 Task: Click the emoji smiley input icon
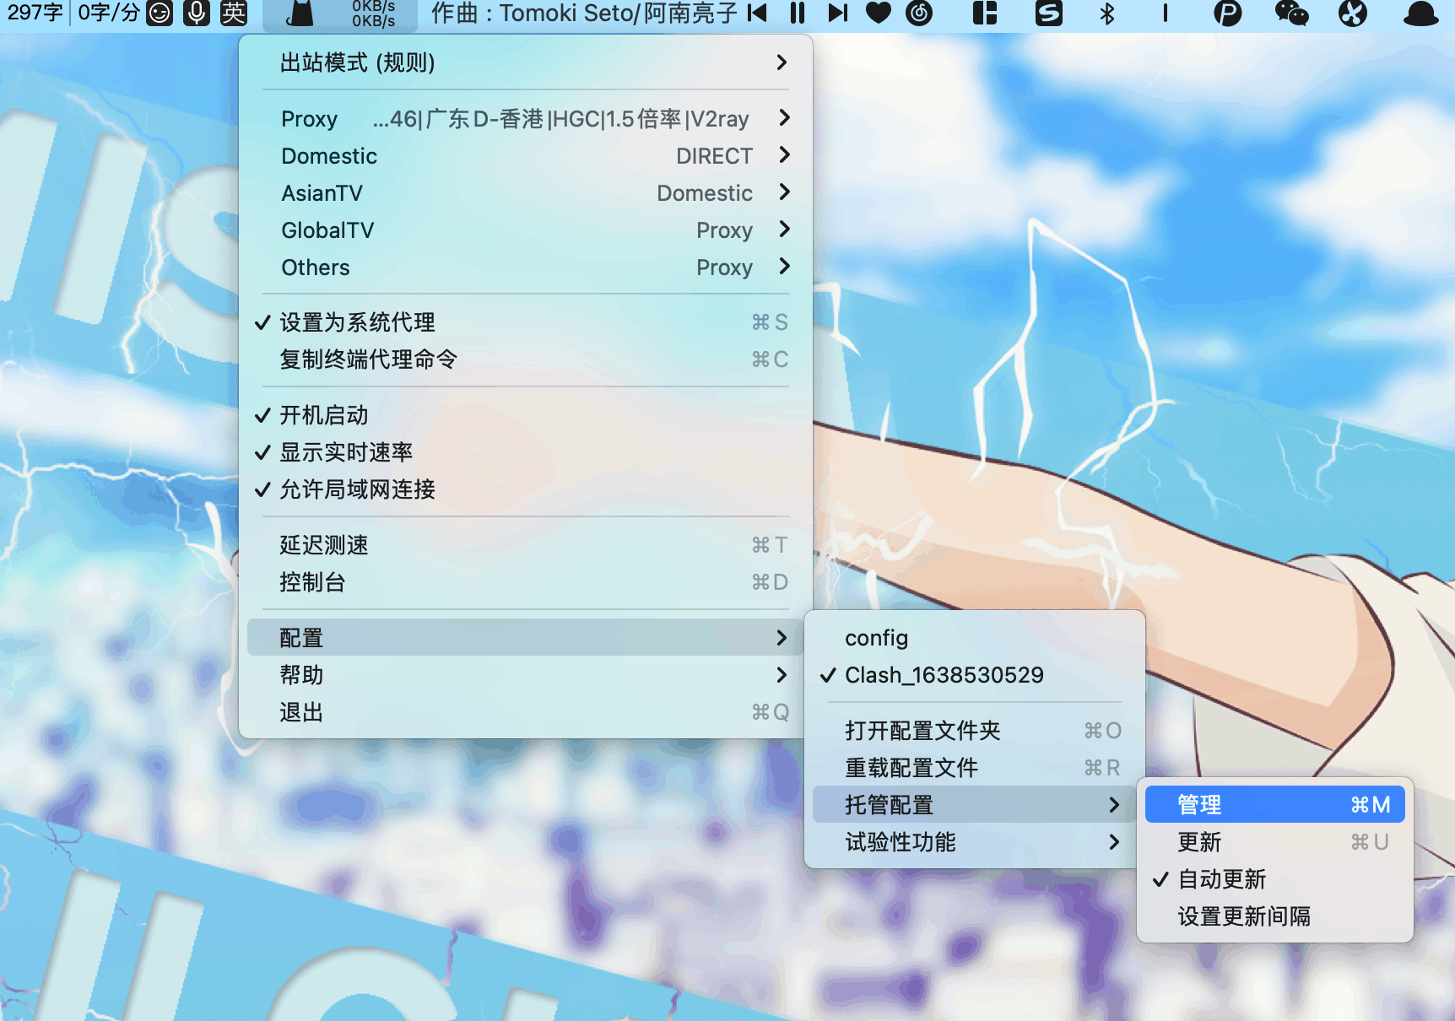160,13
